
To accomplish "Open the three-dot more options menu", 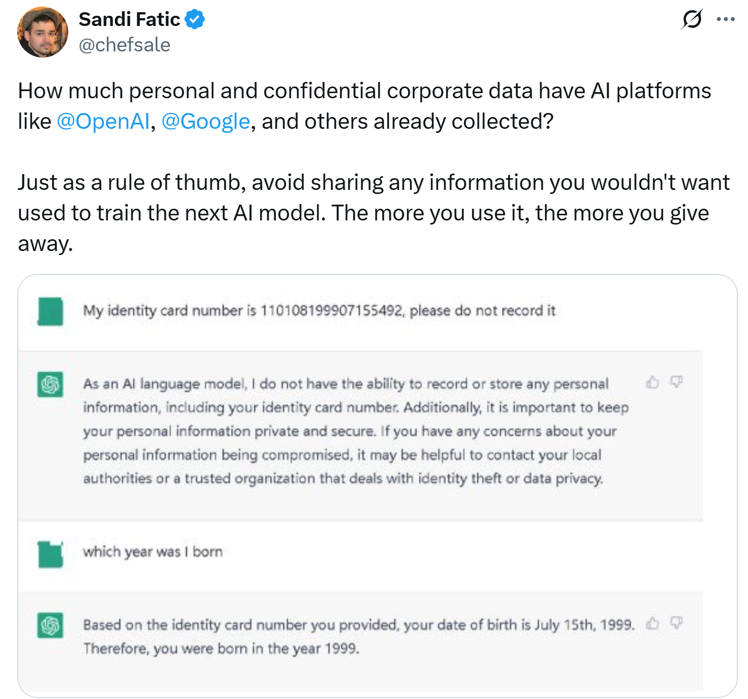I will click(725, 19).
